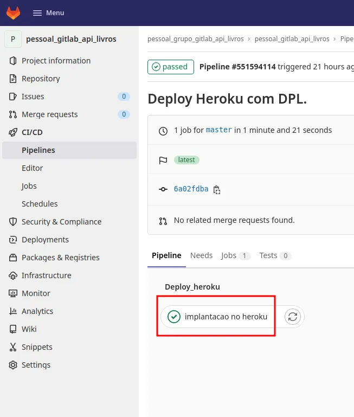Retry job with the refresh icon
Screen dimensions: 354x417
coord(293,317)
